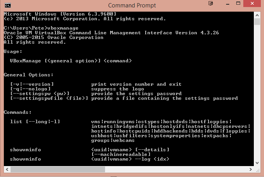Click the 'C:\Users\Pete>vboxmanage' prompt line
Viewport: 264px width, 177px height.
[41, 28]
